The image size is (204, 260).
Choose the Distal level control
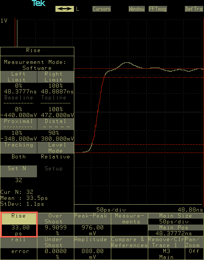click(55, 124)
